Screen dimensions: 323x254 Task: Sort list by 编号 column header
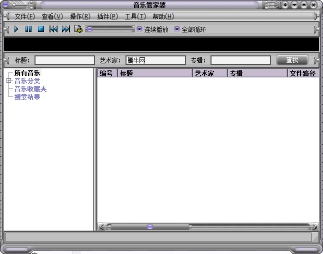107,73
